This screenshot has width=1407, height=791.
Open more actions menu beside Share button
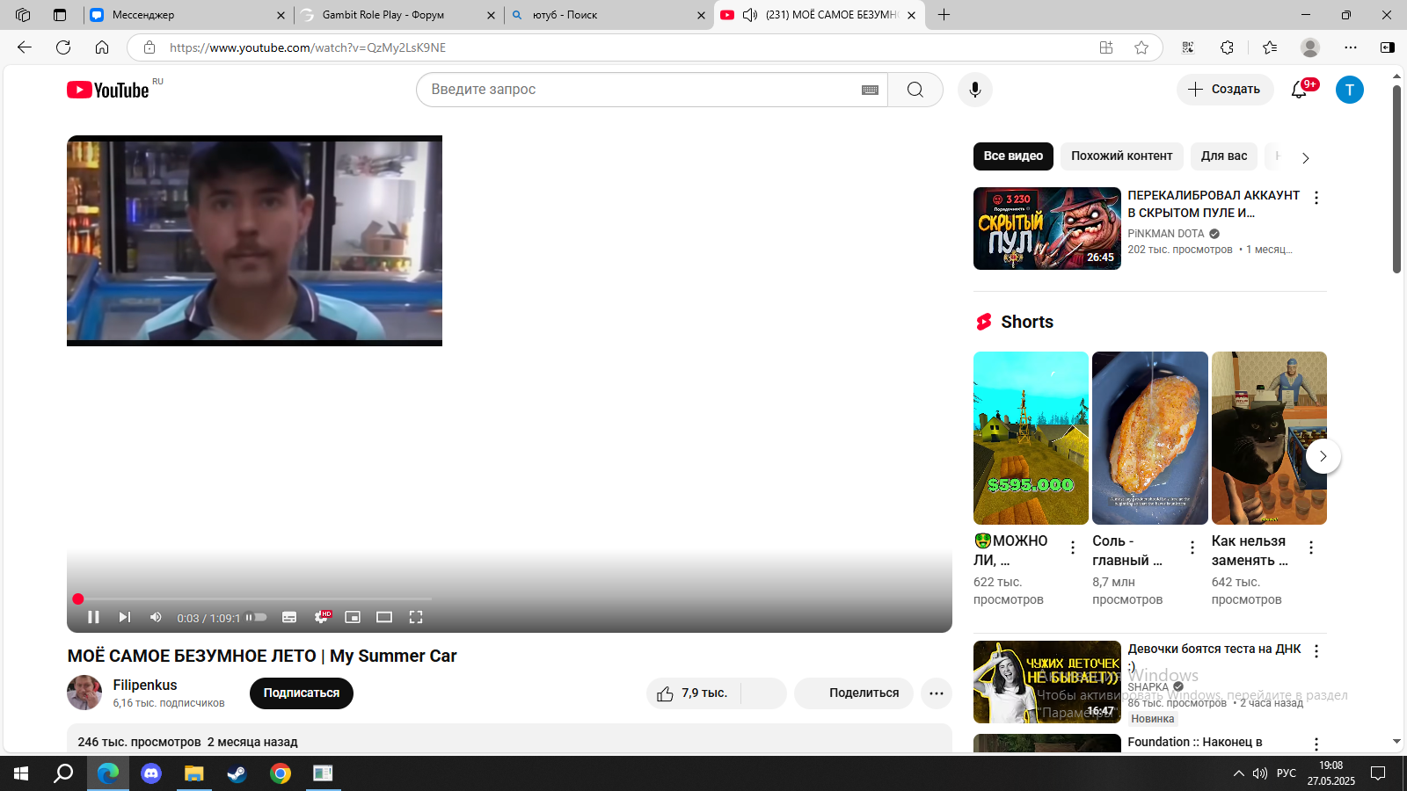(x=937, y=693)
